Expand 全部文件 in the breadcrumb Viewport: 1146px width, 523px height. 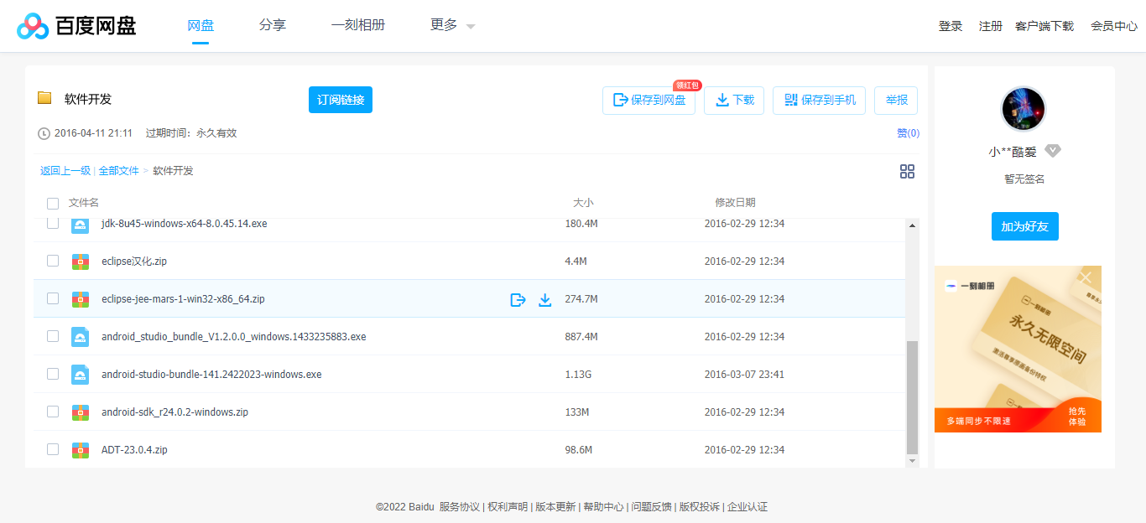coord(118,169)
